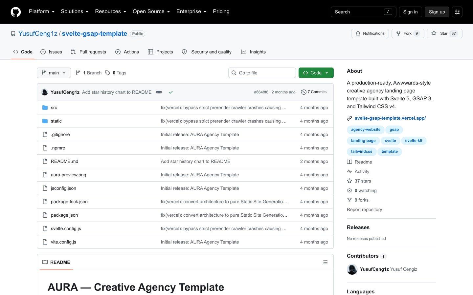The image size is (473, 295).
Task: Click the repository icon before YusufCeng1z
Action: click(x=13, y=34)
